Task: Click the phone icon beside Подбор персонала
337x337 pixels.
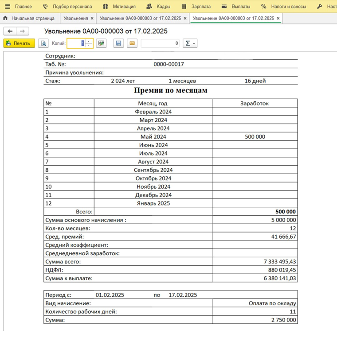Action: point(45,7)
